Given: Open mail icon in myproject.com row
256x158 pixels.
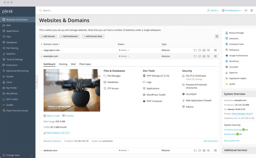Looking at the screenshot, I should pos(199,50).
